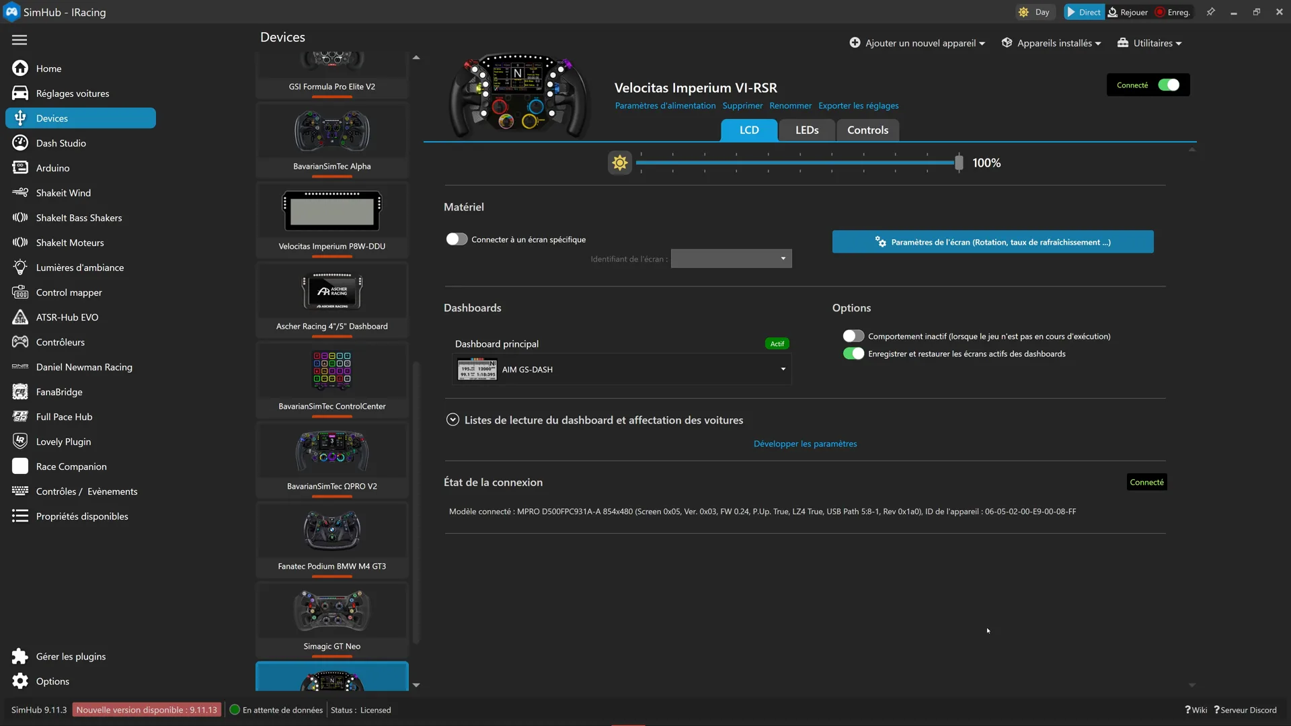This screenshot has height=726, width=1291.
Task: Open Daniel Newman Racing plugin icon
Action: click(20, 367)
